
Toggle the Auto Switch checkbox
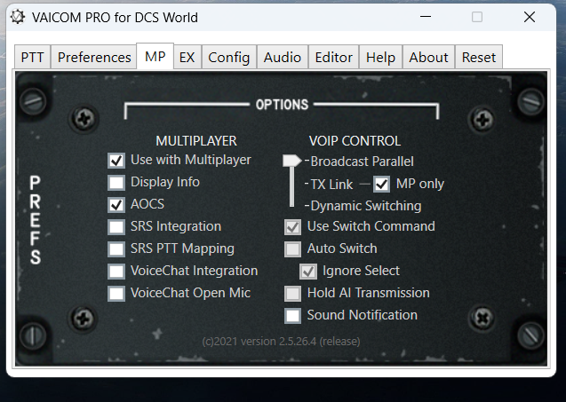[292, 248]
